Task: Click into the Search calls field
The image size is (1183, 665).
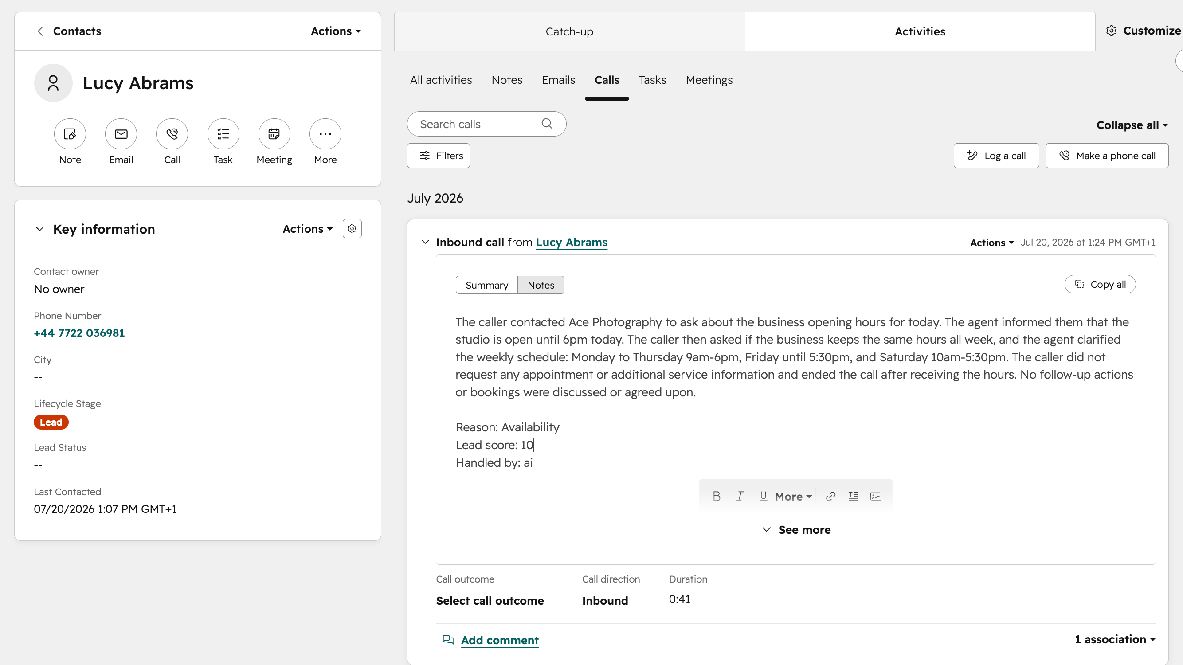Action: coord(486,124)
